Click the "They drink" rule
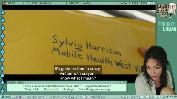Viewport: 177px width, 99px height. click(x=32, y=89)
